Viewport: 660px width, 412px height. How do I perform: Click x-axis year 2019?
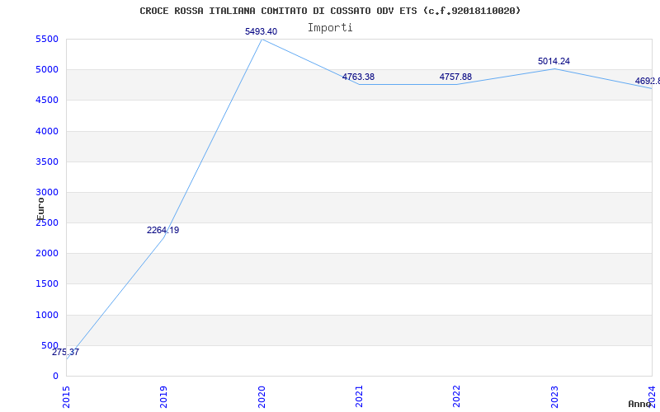[x=163, y=397]
